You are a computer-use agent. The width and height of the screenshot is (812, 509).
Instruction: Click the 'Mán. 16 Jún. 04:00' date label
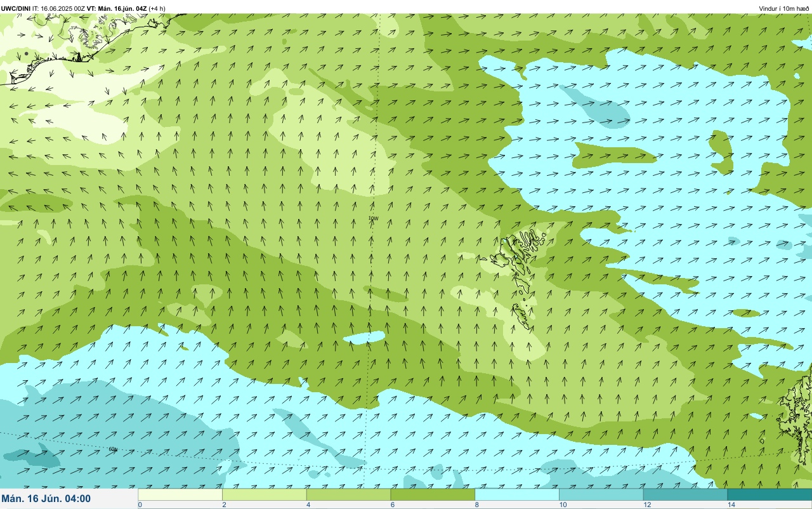point(46,499)
